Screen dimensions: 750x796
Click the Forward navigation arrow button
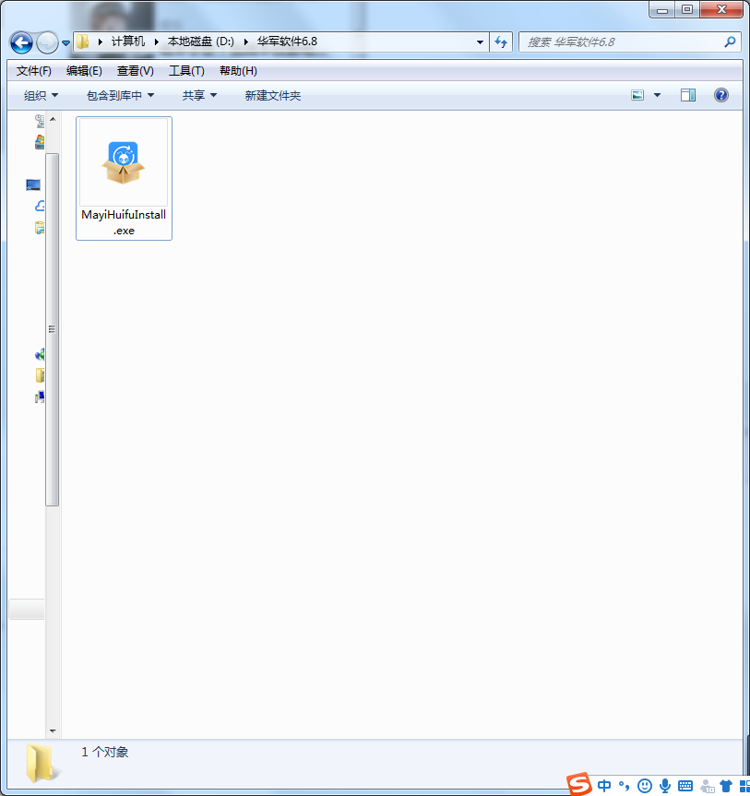click(48, 42)
